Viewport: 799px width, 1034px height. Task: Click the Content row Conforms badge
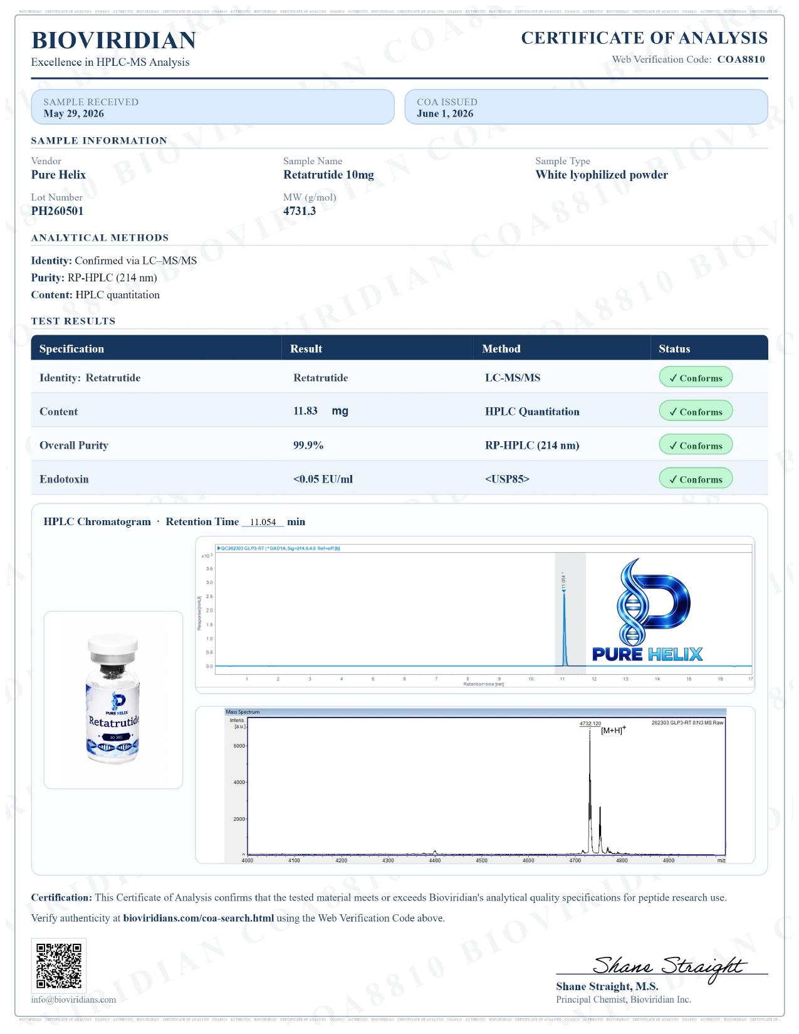(x=696, y=412)
